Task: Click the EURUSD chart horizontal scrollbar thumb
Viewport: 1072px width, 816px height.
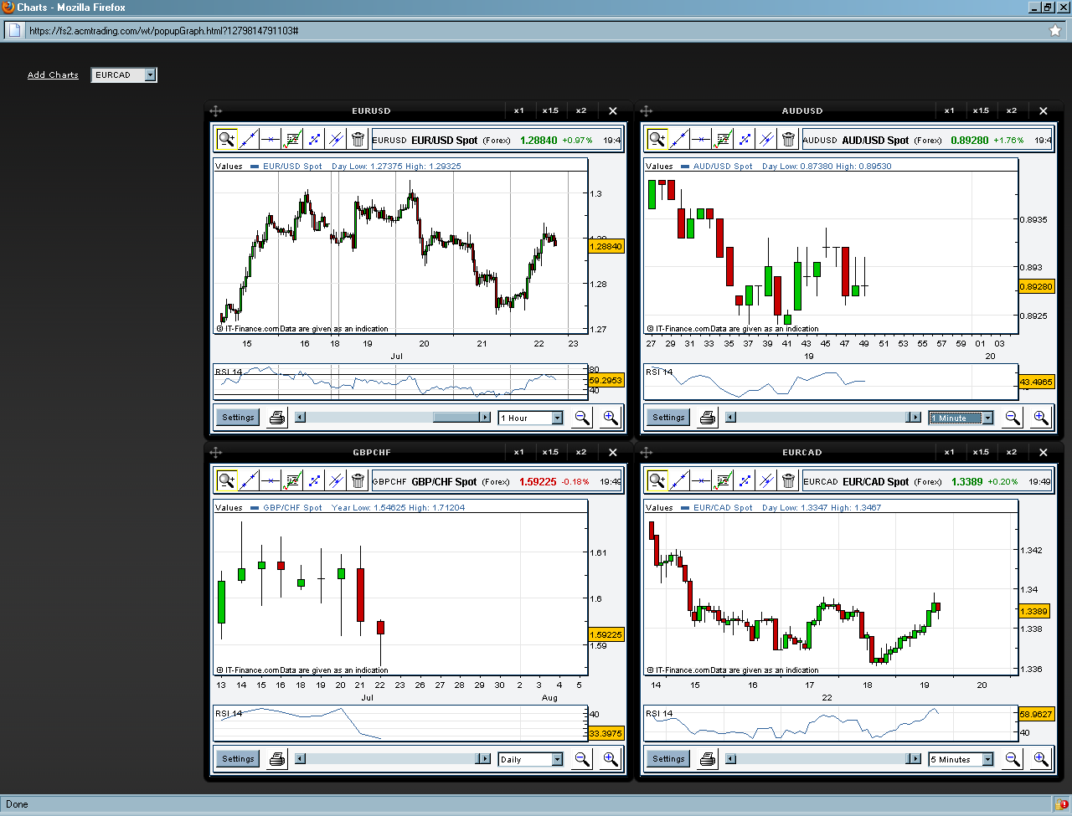Action: (456, 418)
